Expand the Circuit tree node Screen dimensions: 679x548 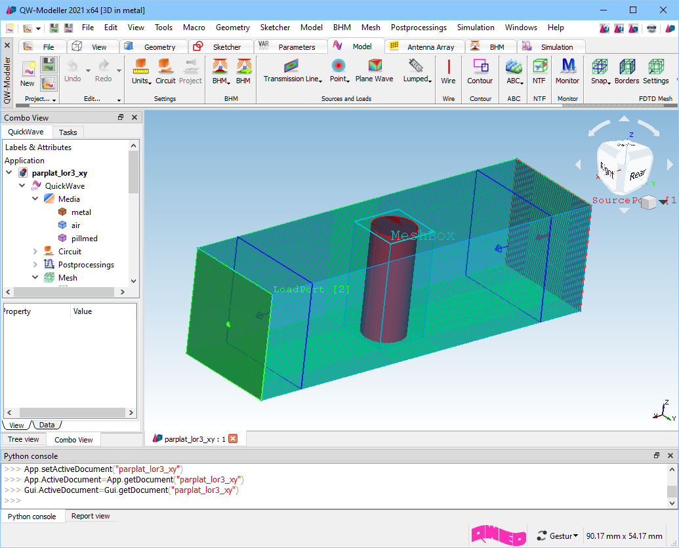pyautogui.click(x=35, y=251)
